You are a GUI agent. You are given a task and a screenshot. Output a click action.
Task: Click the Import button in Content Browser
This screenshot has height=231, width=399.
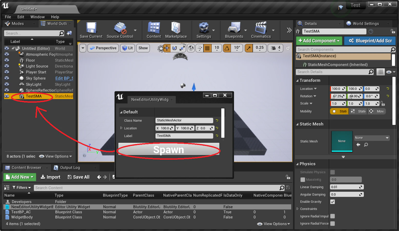click(x=51, y=177)
